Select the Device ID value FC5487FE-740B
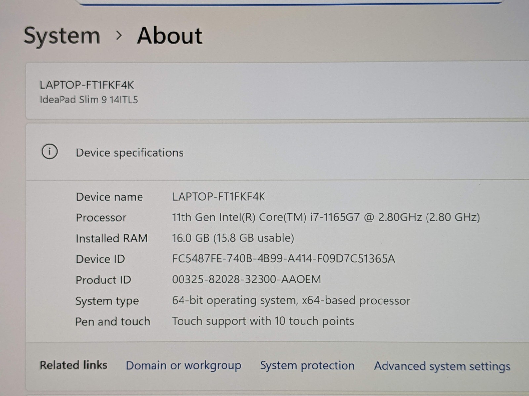529x396 pixels. pyautogui.click(x=283, y=258)
